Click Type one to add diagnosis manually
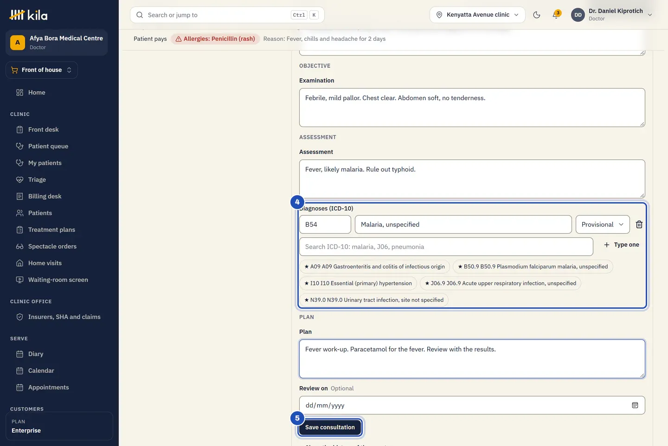This screenshot has width=668, height=446. click(621, 245)
